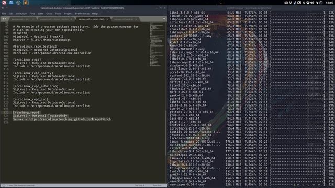Open the clipboard manager tray icon
This screenshot has height=188, width=335.
[321, 3]
